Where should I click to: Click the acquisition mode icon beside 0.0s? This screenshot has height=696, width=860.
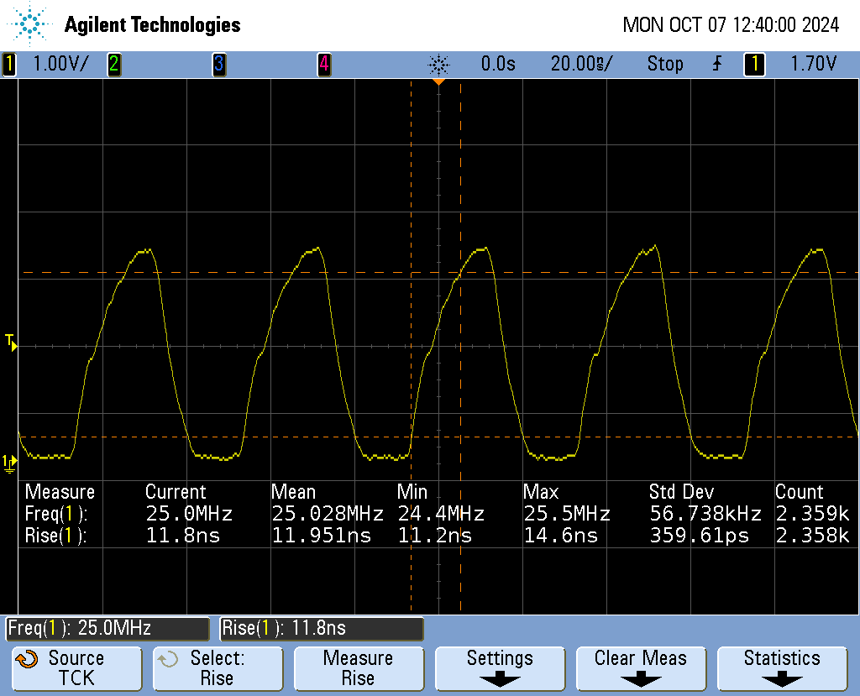[438, 64]
